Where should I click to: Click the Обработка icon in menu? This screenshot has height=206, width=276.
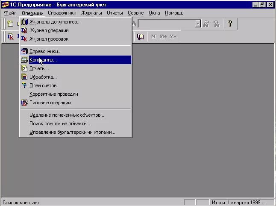coord(24,77)
